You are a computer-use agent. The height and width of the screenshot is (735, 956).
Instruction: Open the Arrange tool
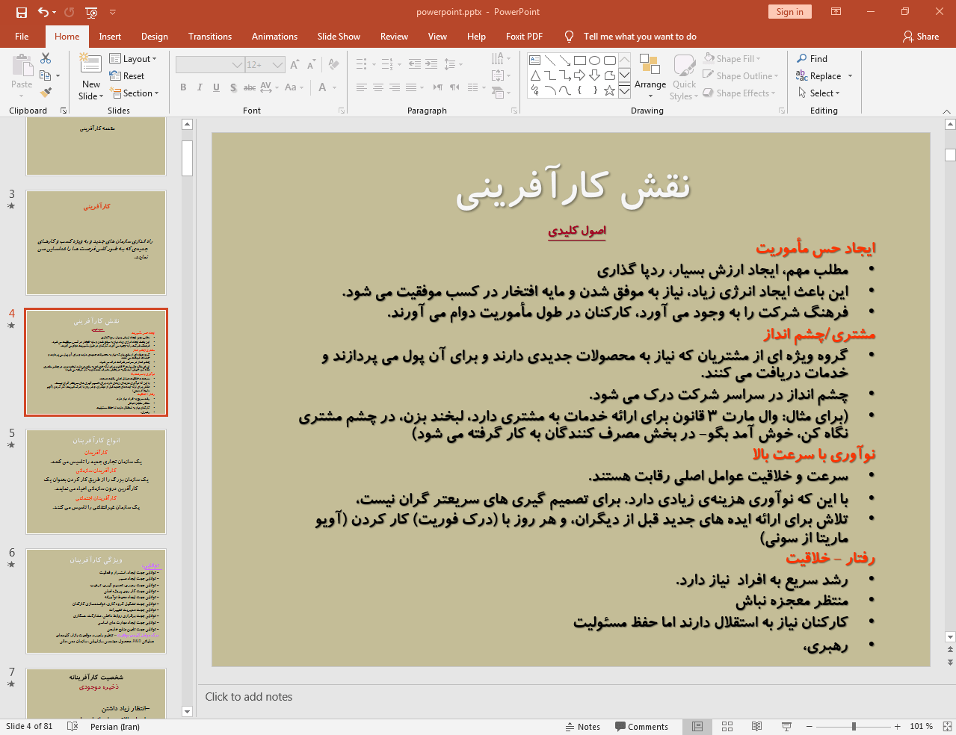650,75
